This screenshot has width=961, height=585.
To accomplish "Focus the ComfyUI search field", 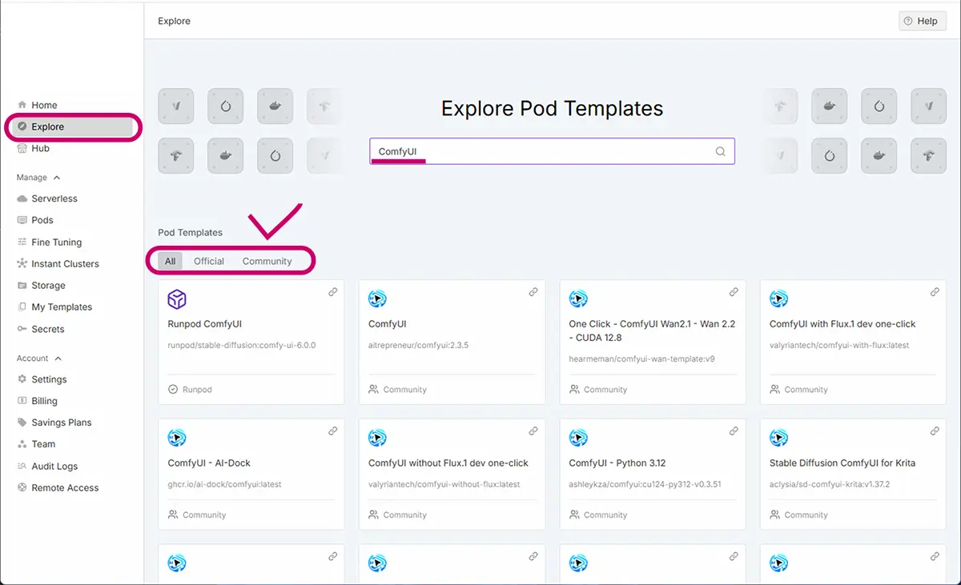I will pyautogui.click(x=552, y=151).
